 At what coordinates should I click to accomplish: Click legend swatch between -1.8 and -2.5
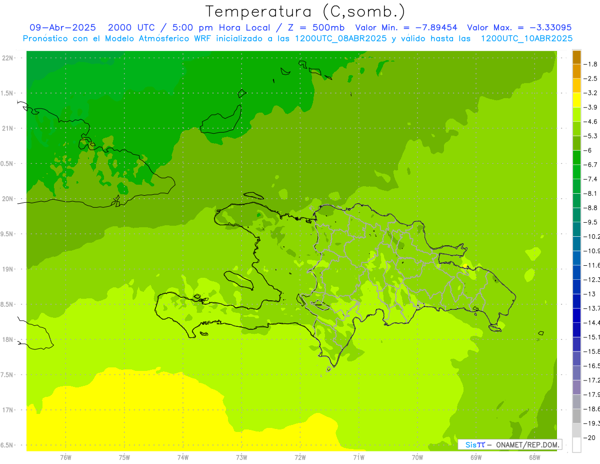(x=576, y=71)
